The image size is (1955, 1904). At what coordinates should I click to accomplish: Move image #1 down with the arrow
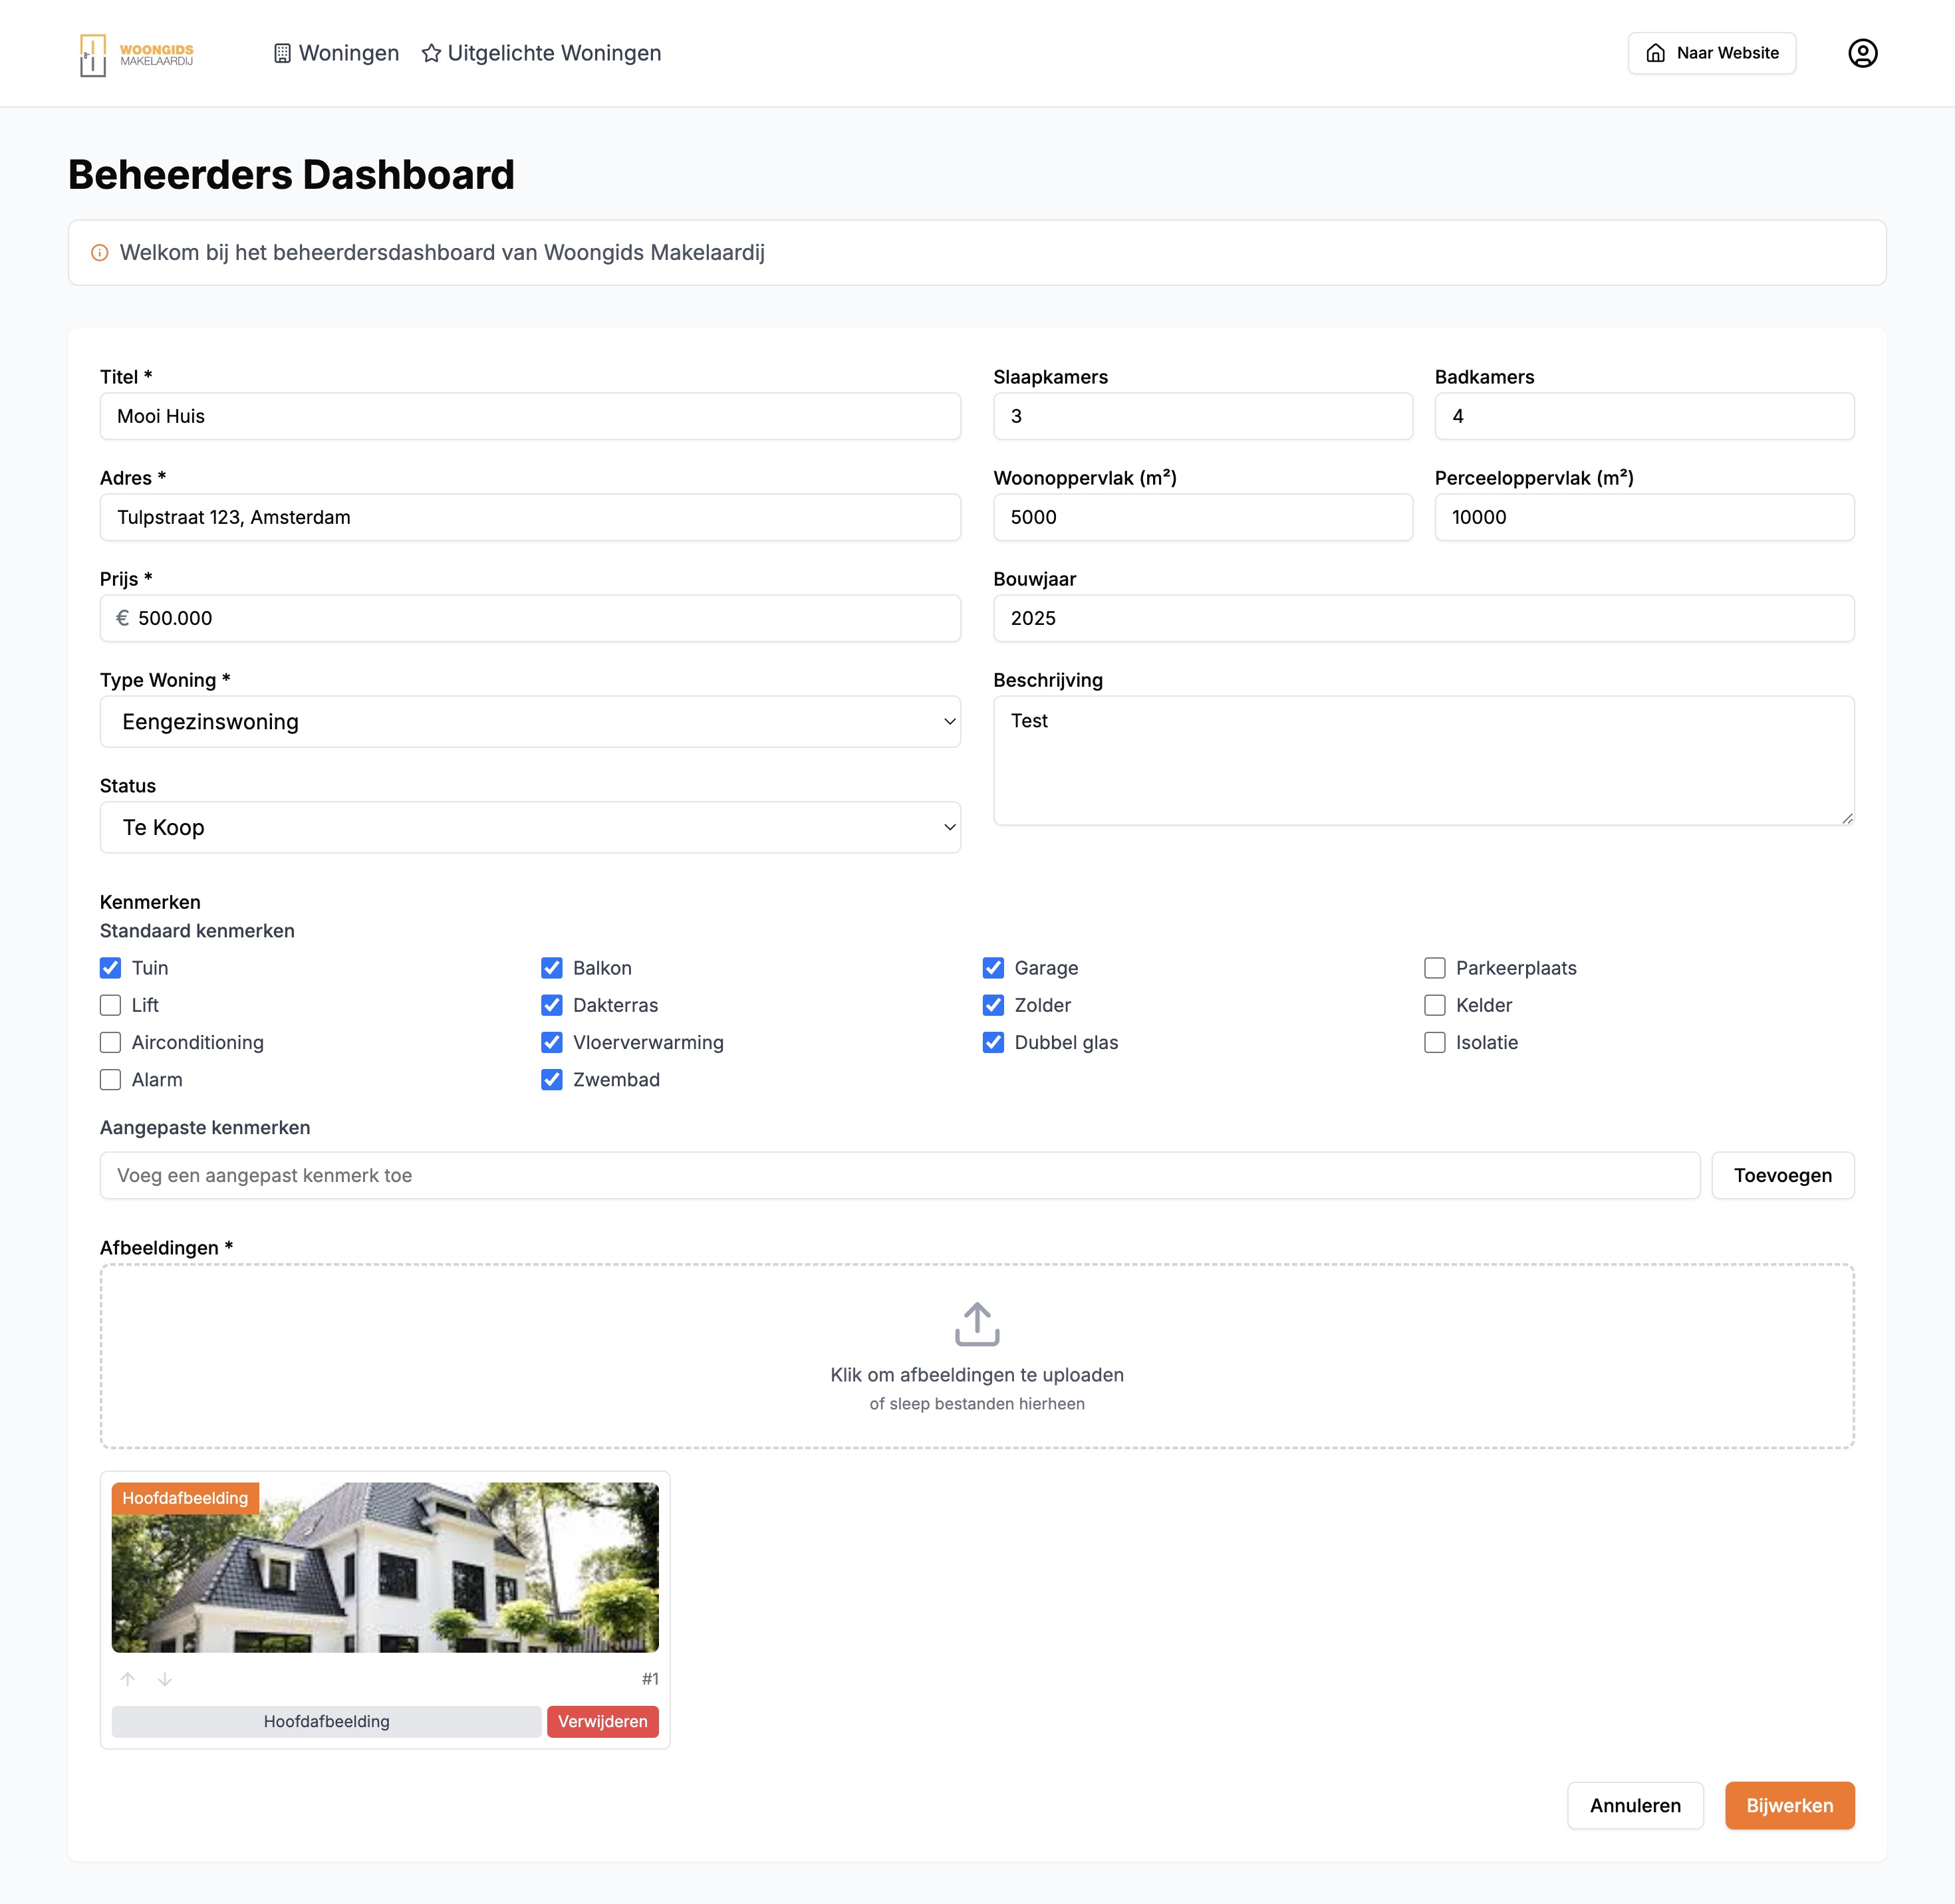coord(165,1679)
